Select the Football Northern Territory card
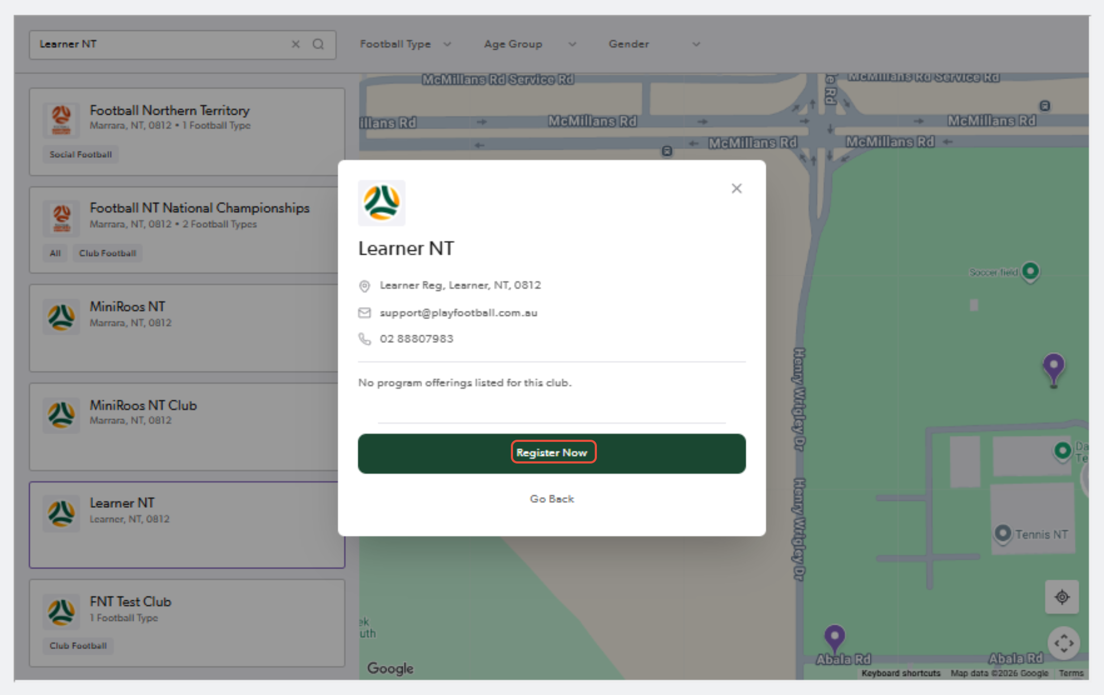The image size is (1104, 695). [187, 132]
